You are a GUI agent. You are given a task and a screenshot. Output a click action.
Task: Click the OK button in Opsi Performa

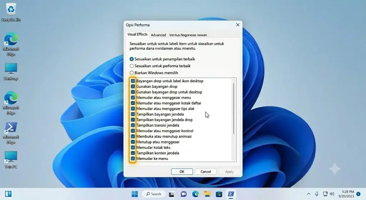click(x=182, y=171)
